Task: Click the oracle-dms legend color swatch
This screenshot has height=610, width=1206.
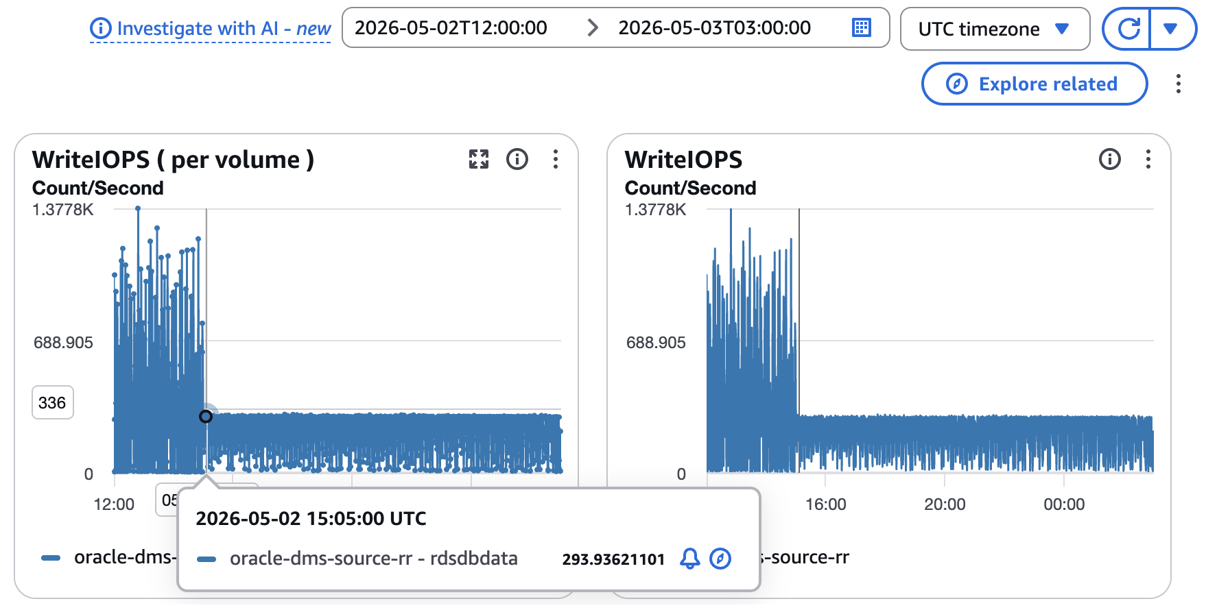Action: point(51,558)
